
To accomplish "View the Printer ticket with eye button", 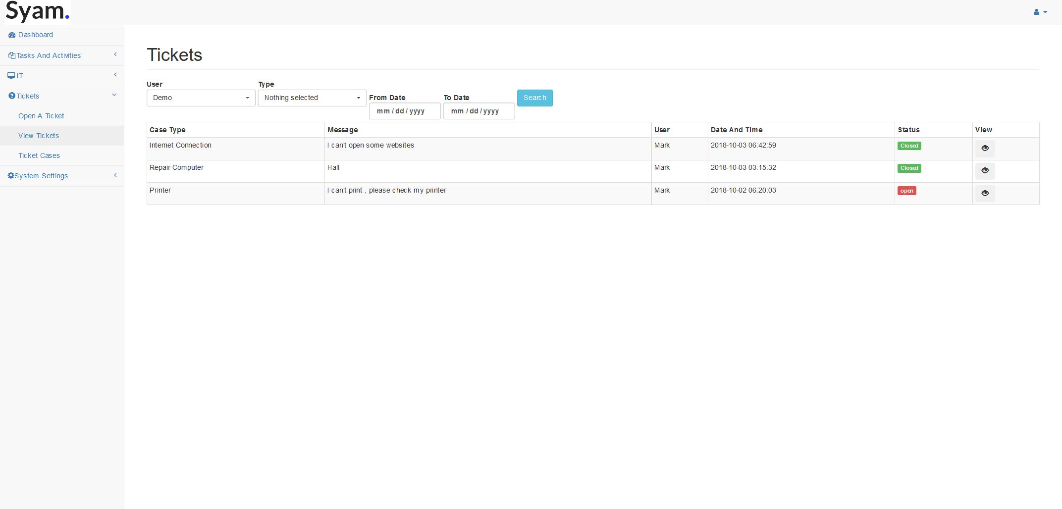I will [x=985, y=194].
